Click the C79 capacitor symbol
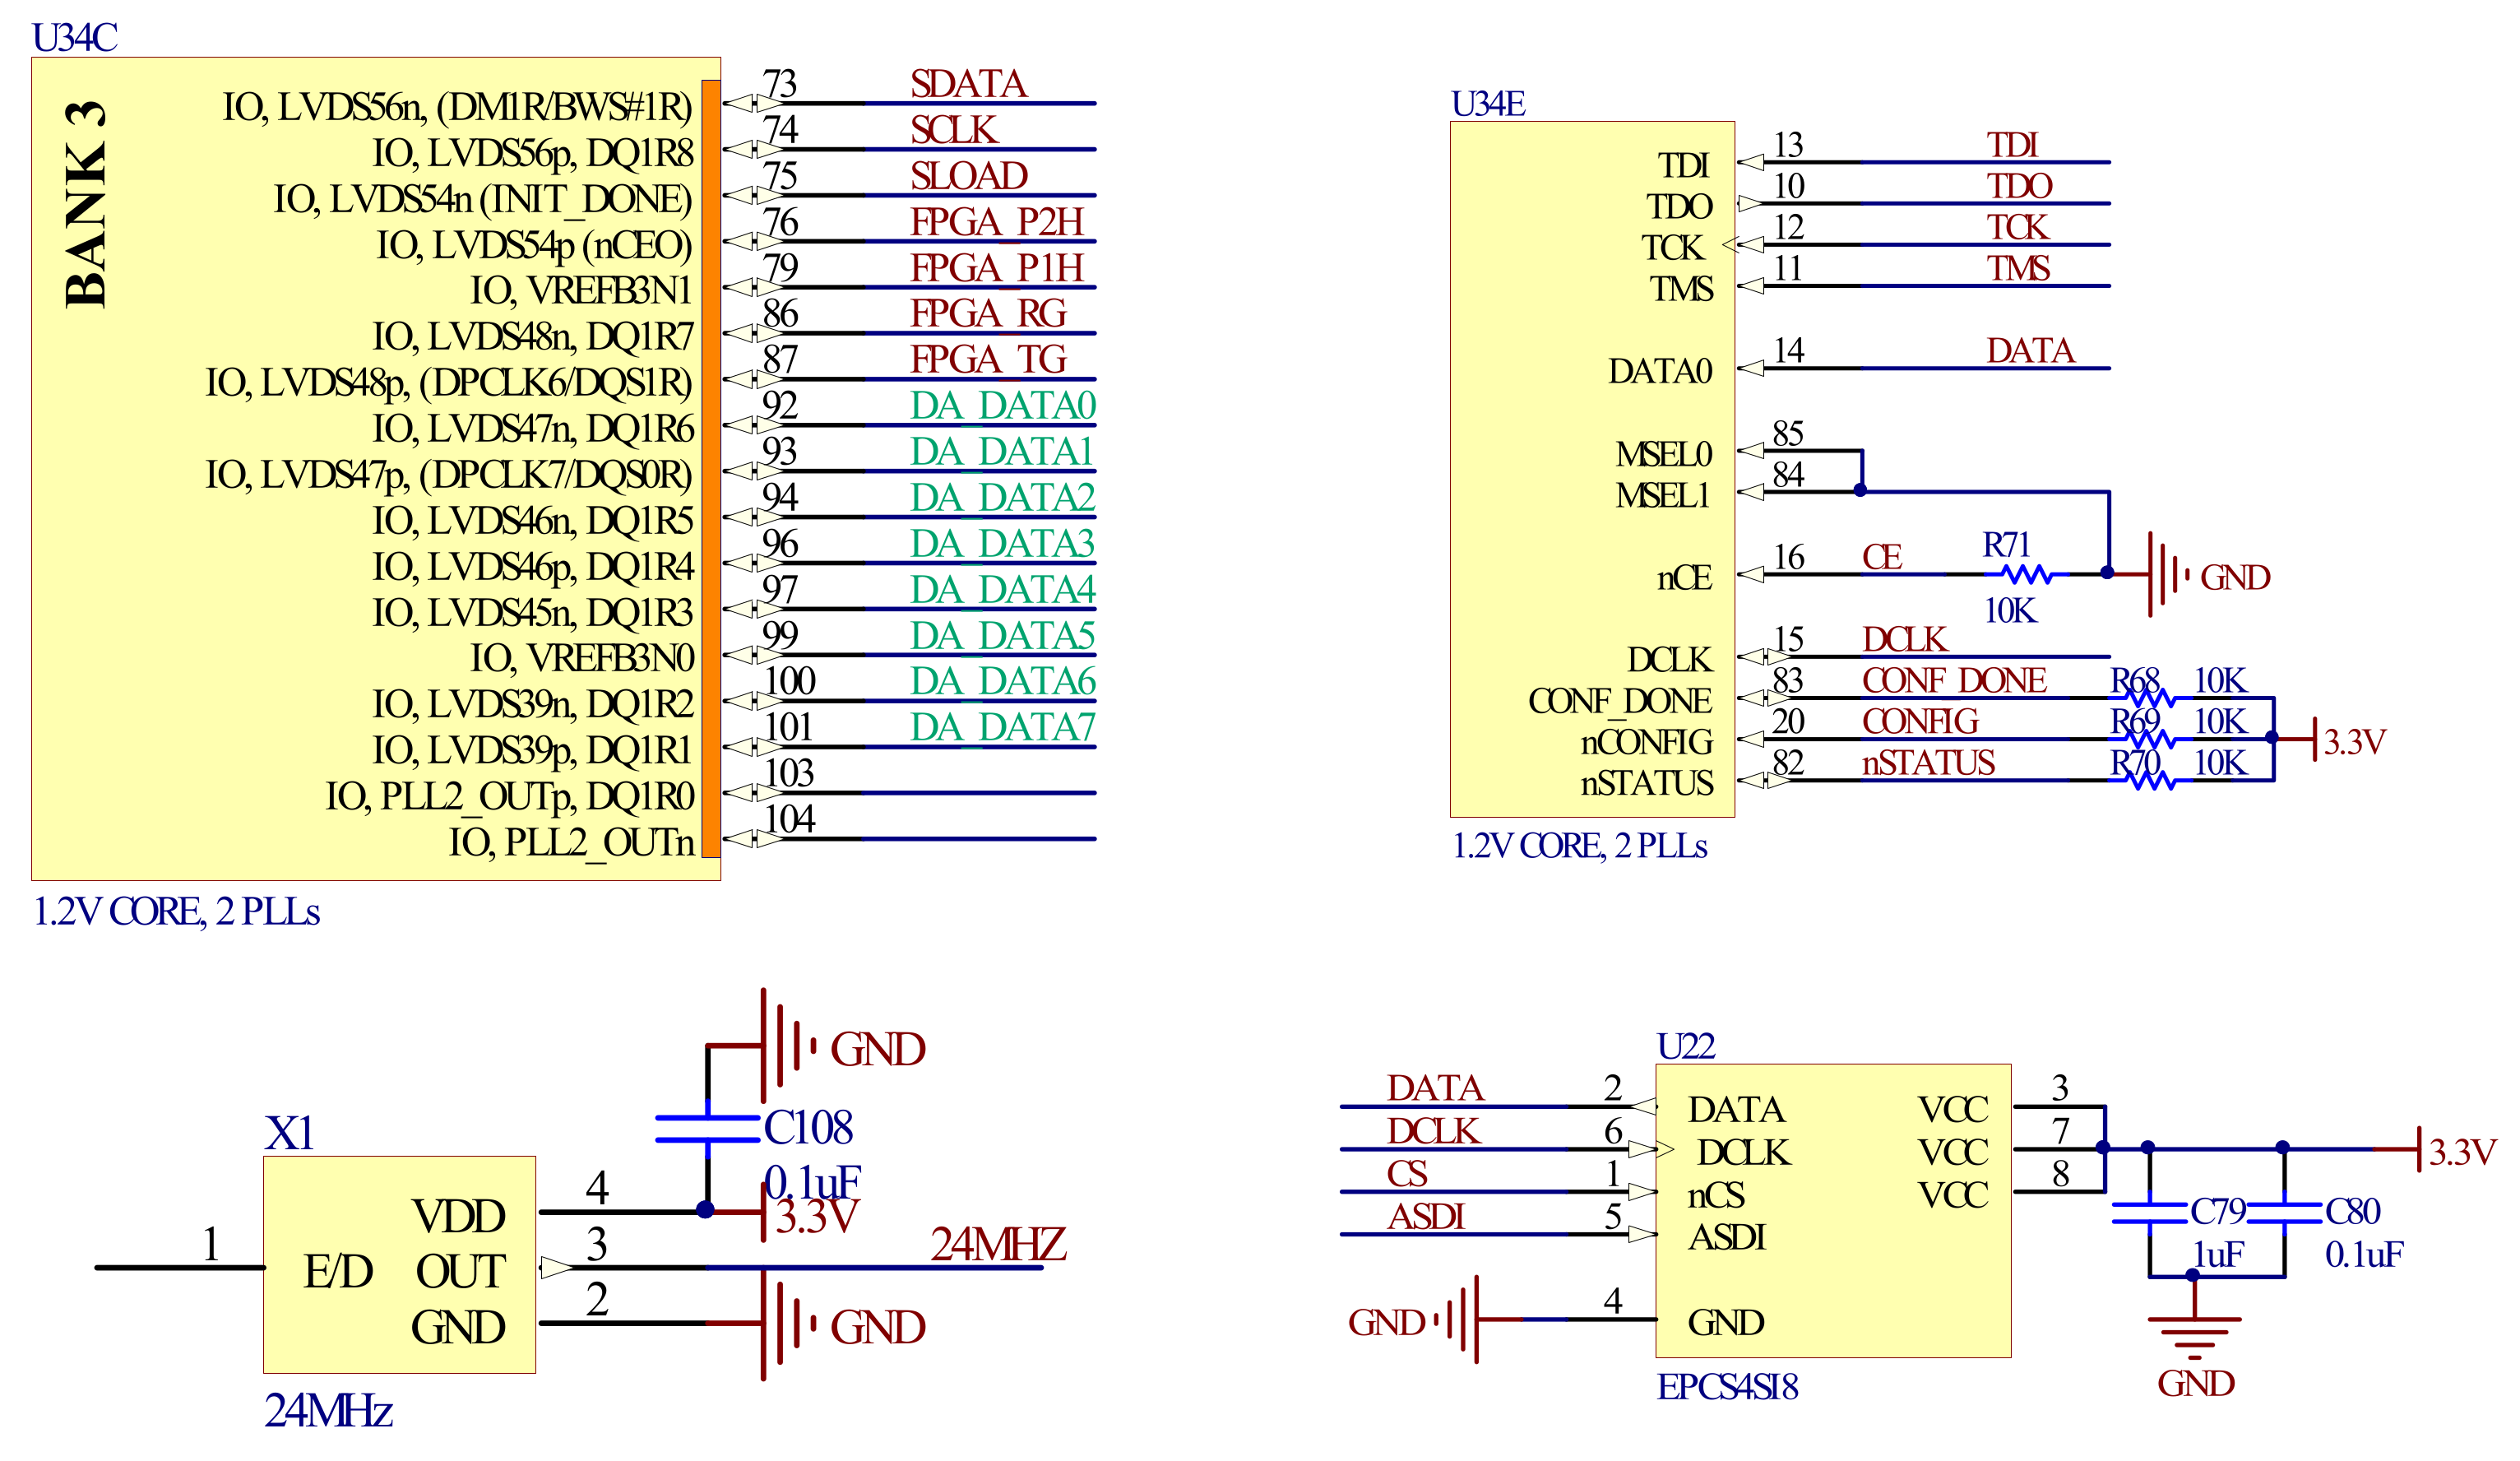Screen dimensions: 2520x1461 pos(2149,1213)
